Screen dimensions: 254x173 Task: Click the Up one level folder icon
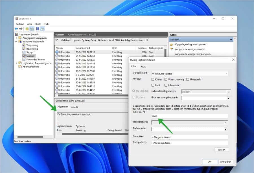tap(27, 29)
